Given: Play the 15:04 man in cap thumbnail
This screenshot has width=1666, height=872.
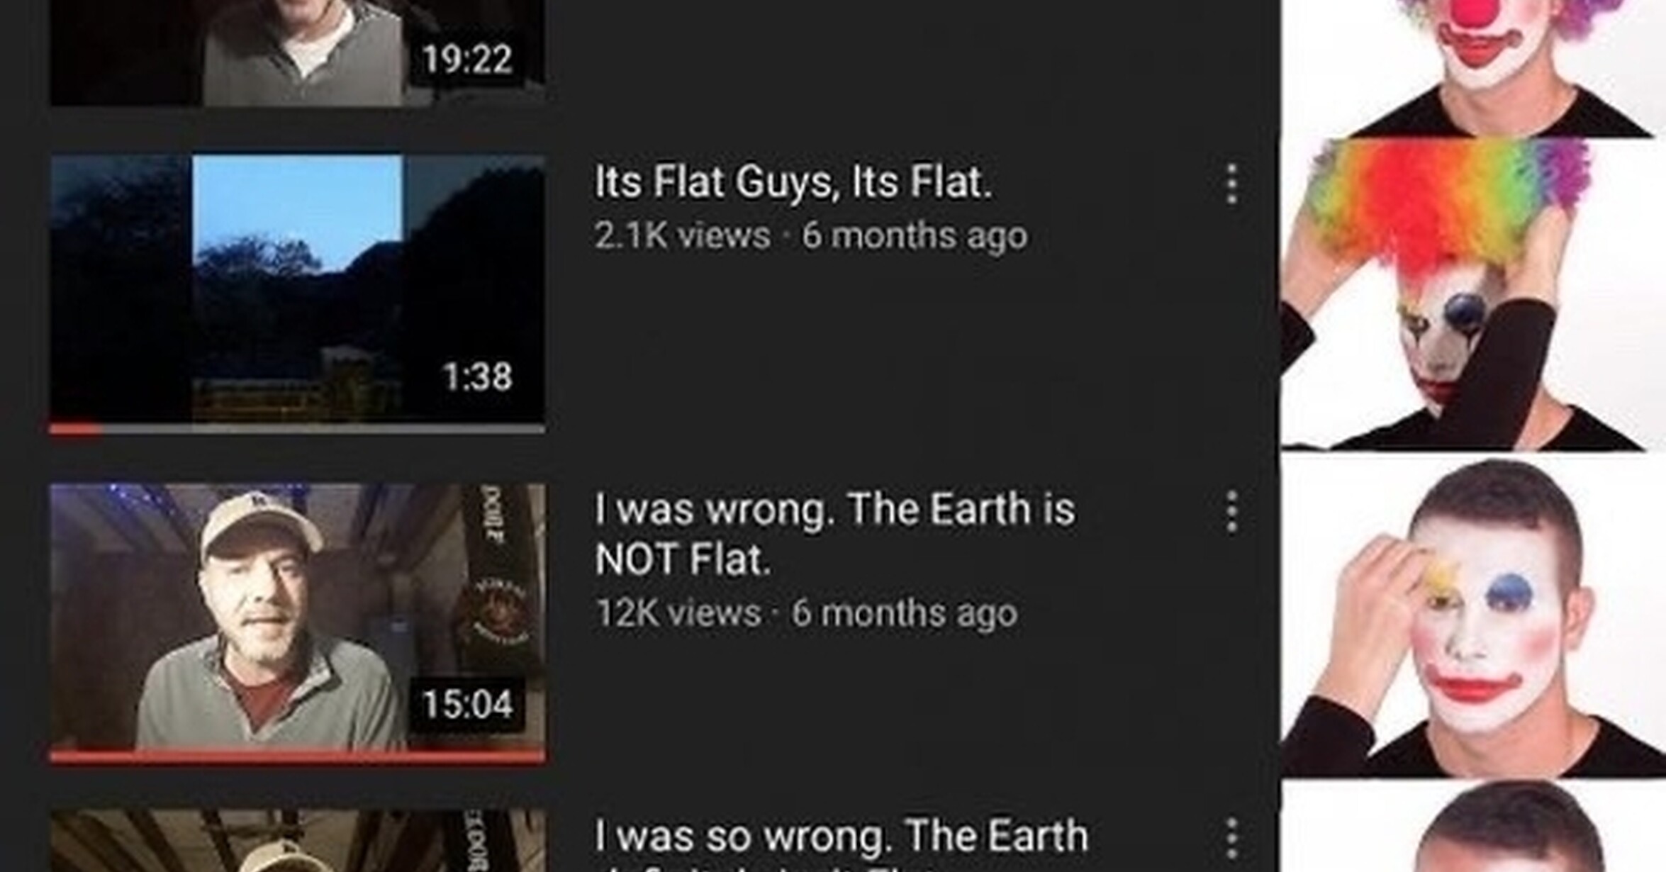Looking at the screenshot, I should 297,618.
